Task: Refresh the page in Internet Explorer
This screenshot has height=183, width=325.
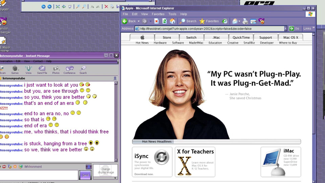Action: [165, 21]
